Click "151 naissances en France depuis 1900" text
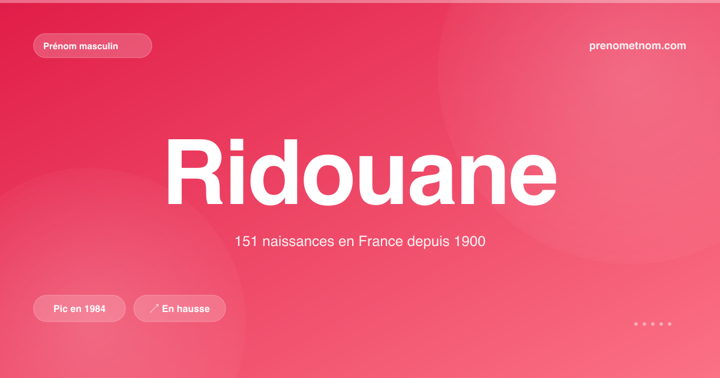Viewport: 720px width, 378px height. (360, 242)
